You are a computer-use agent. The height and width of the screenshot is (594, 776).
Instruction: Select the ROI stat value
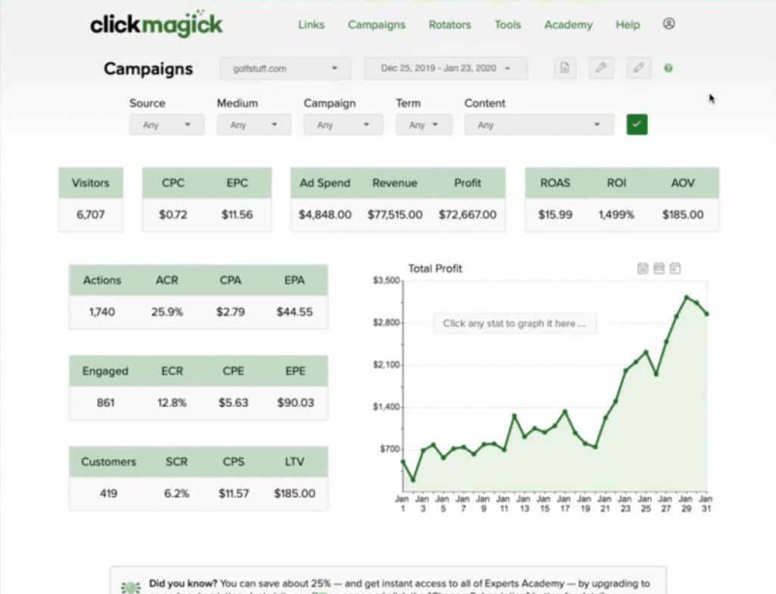(618, 214)
